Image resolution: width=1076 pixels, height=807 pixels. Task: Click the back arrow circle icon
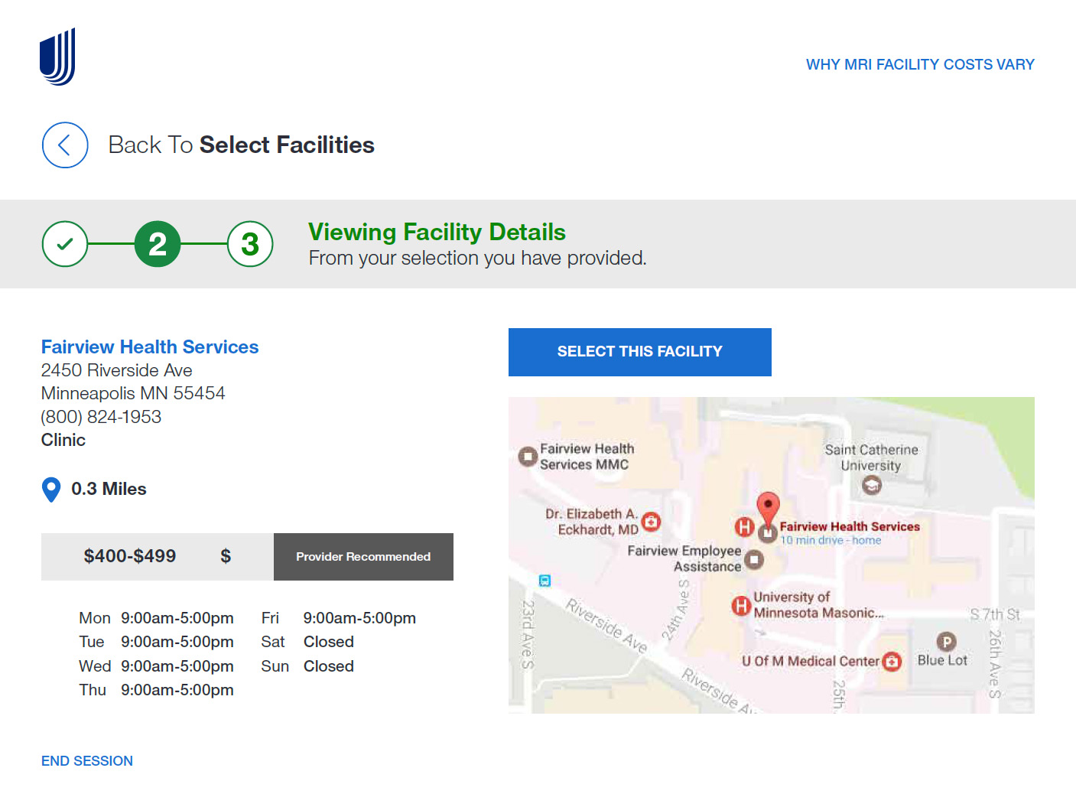(65, 145)
